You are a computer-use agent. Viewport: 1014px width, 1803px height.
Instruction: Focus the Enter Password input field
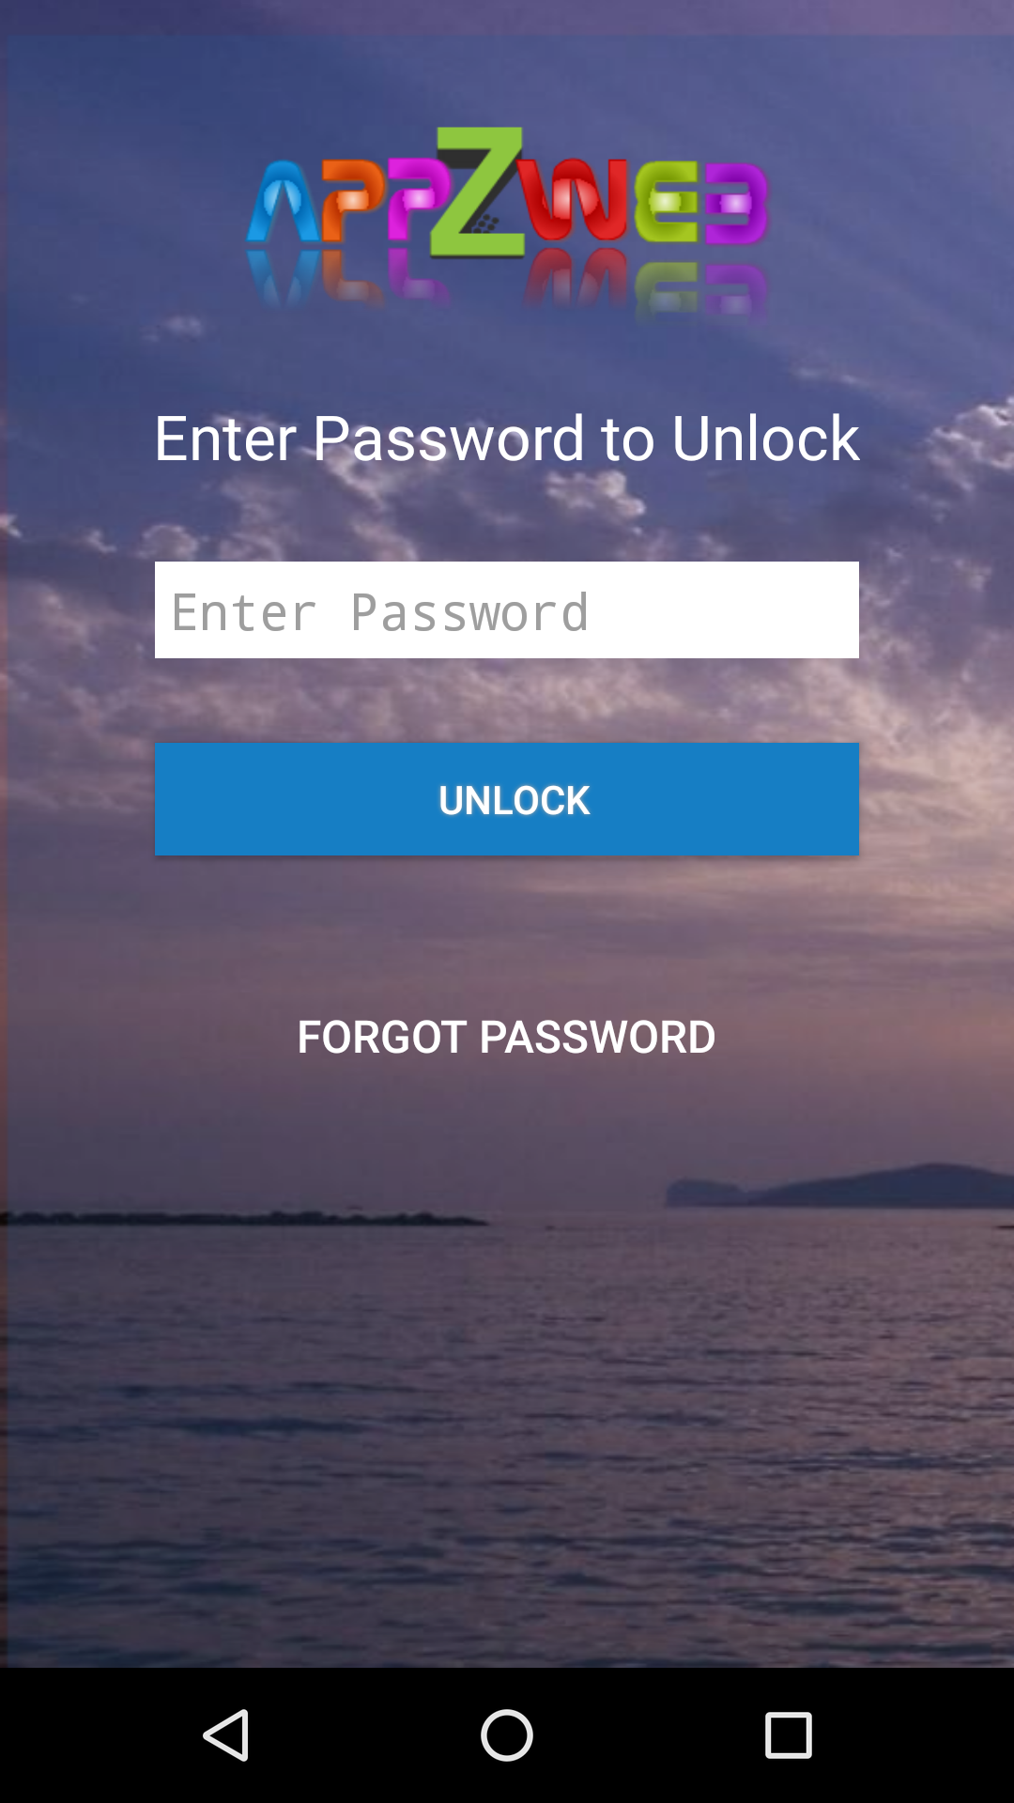pos(507,609)
